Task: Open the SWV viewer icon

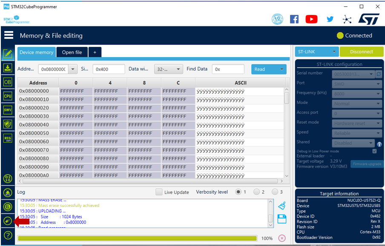Action: (8, 110)
